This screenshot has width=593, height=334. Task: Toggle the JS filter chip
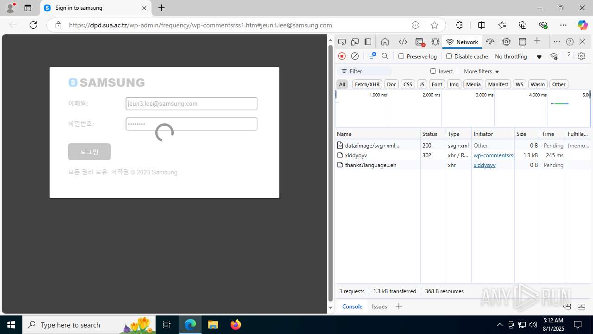[422, 84]
